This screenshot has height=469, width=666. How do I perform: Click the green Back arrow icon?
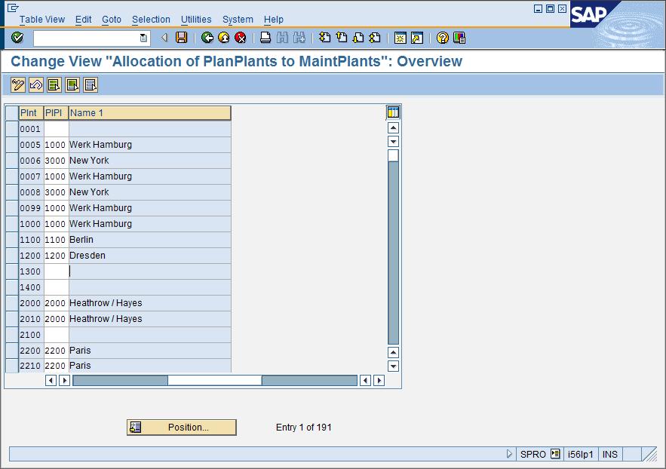[207, 38]
